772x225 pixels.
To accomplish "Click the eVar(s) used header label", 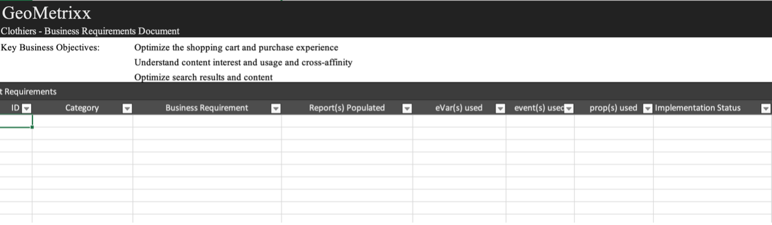I will (459, 108).
